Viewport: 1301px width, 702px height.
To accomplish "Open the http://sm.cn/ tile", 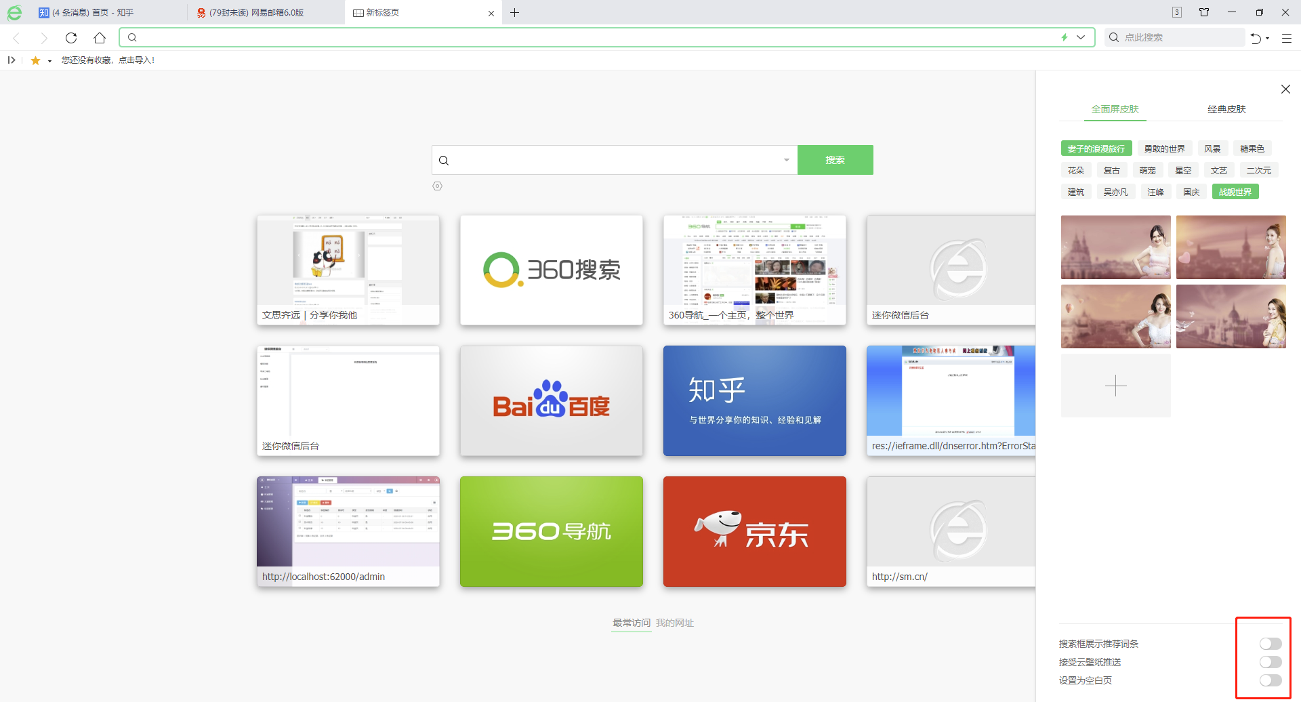I will coord(951,532).
